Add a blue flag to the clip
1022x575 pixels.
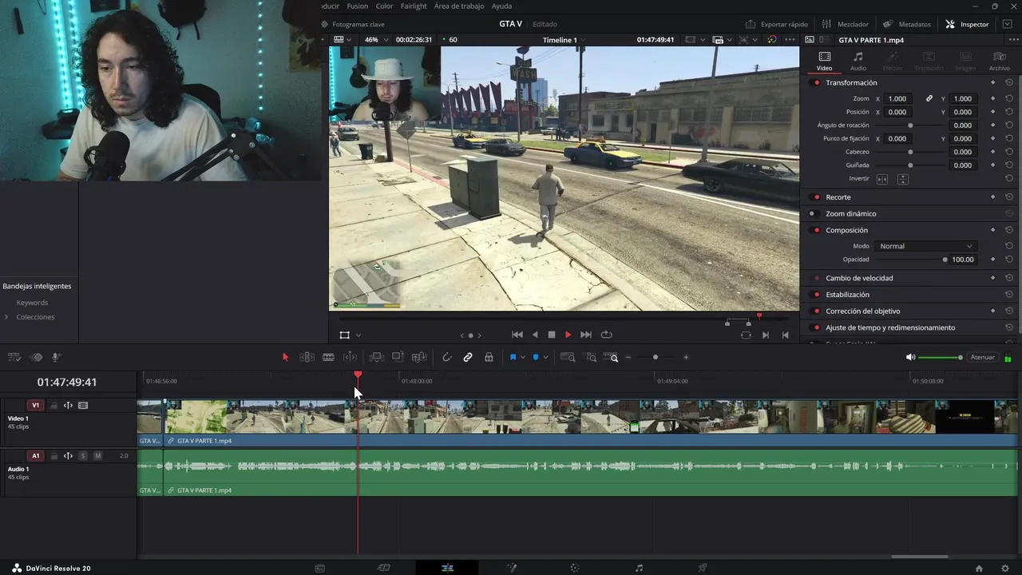(513, 357)
